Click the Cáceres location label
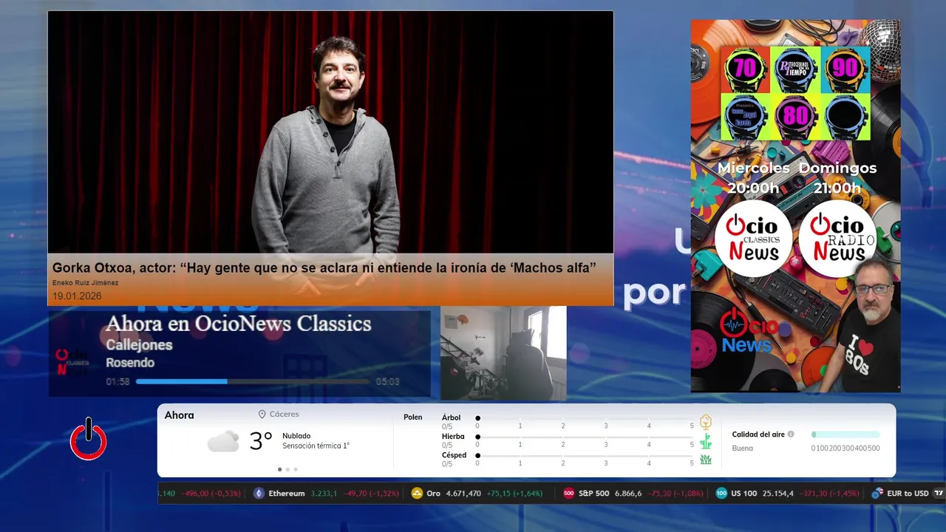Screen dimensions: 946x532 click(285, 415)
